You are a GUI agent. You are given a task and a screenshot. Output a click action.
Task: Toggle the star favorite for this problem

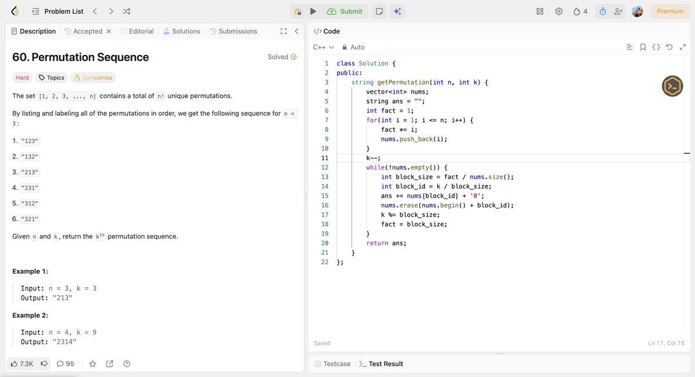[93, 364]
